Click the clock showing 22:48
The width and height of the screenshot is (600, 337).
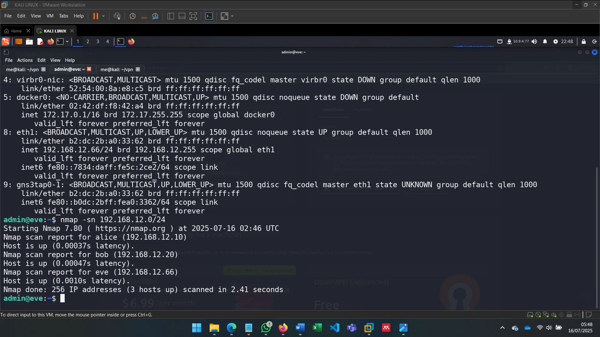[566, 42]
